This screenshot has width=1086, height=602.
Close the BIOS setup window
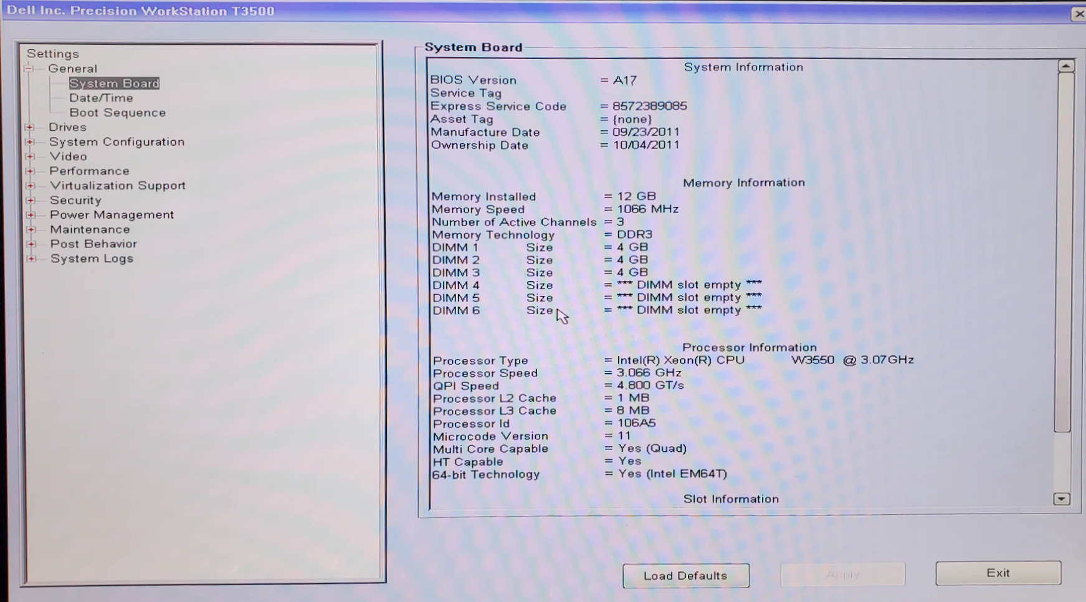1079,14
